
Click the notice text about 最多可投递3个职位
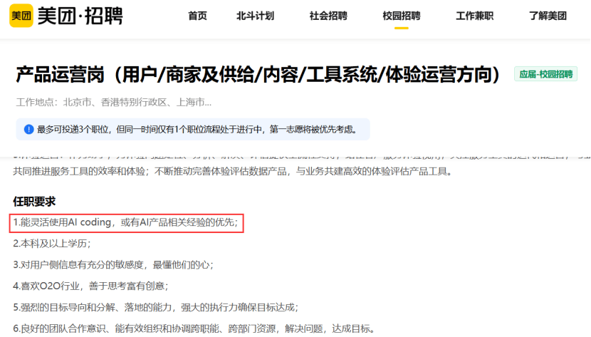click(x=197, y=129)
